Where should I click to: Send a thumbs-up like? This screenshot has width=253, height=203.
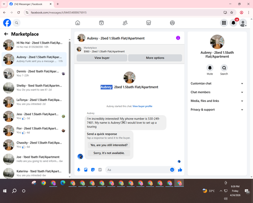pos(180,170)
